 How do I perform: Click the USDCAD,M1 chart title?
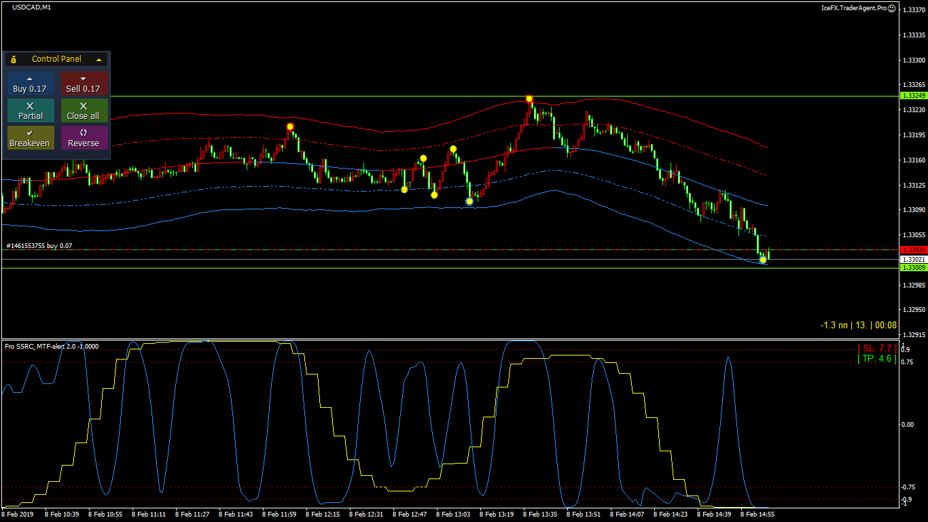pyautogui.click(x=31, y=7)
